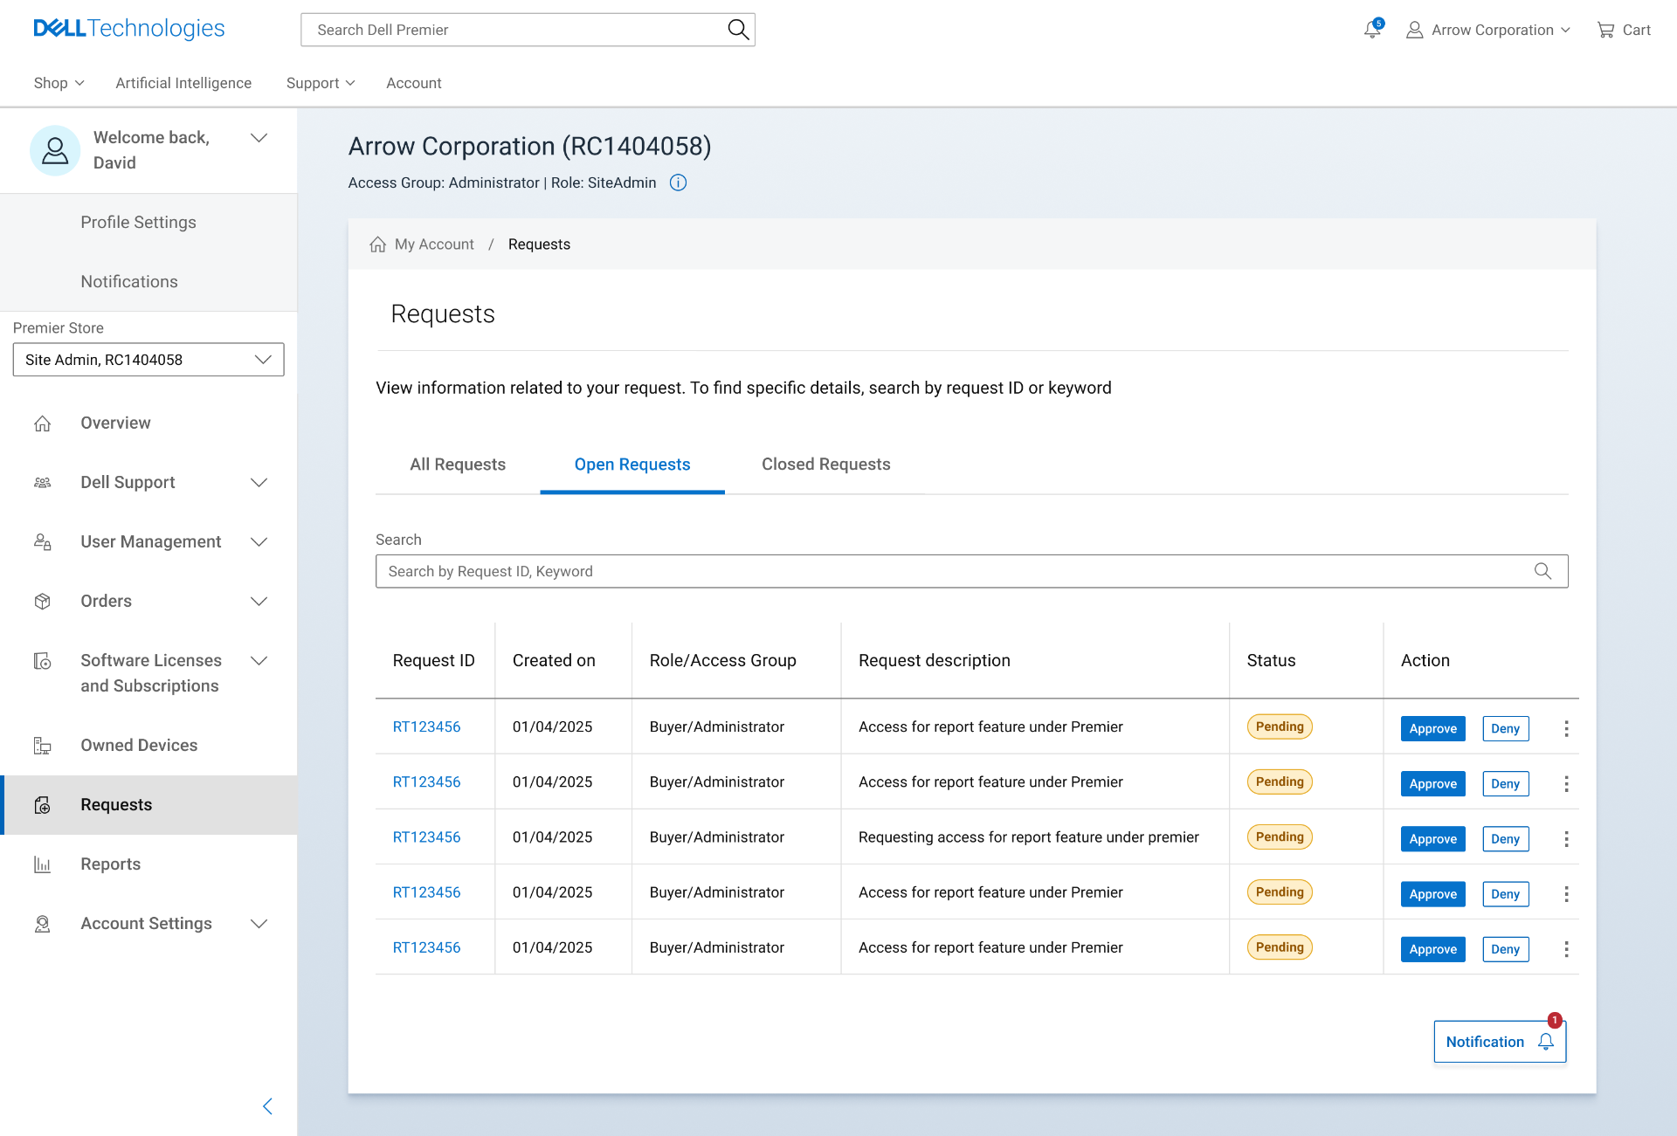Image resolution: width=1677 pixels, height=1136 pixels.
Task: Click the Software Licenses icon
Action: pyautogui.click(x=42, y=661)
